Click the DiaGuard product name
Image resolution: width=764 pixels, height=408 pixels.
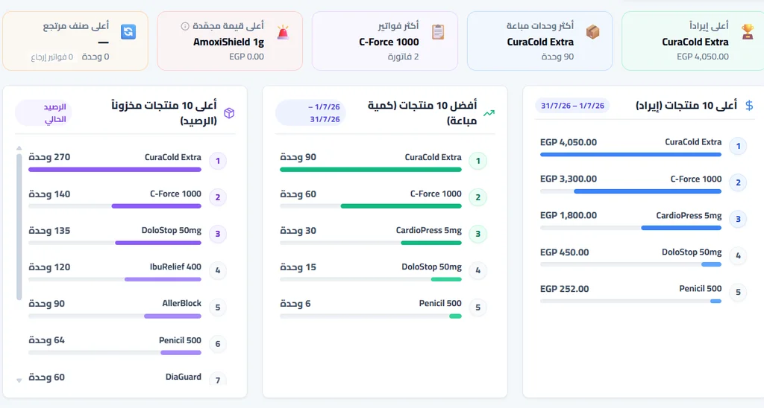(x=184, y=377)
